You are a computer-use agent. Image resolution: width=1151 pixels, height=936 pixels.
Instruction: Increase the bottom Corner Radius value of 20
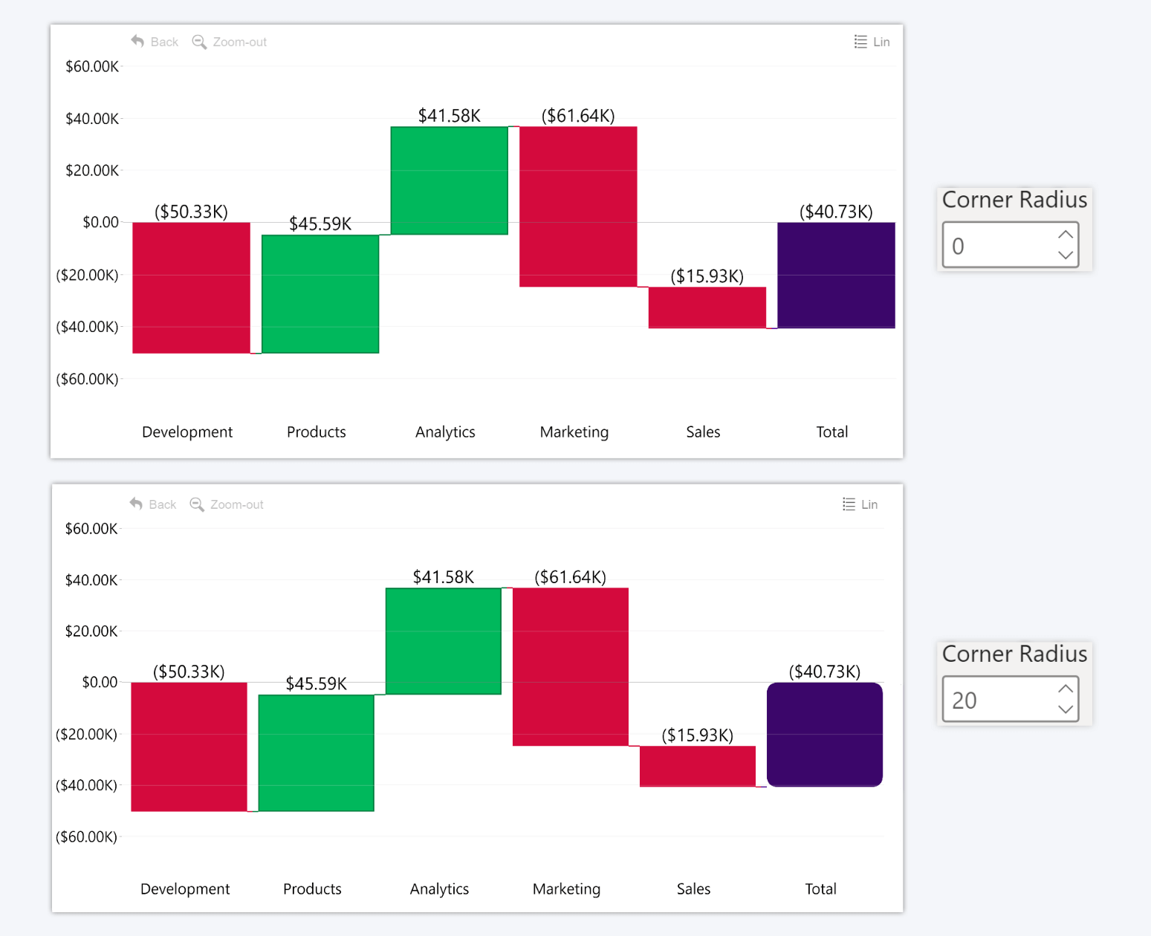click(x=1066, y=689)
